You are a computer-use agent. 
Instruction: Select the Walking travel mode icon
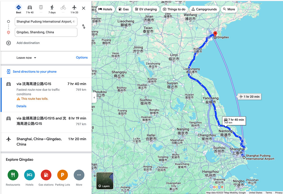click(52, 8)
